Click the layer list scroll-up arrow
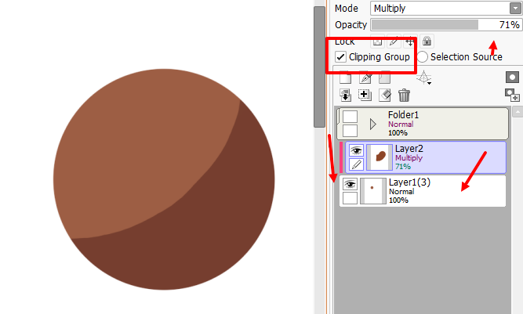The image size is (523, 314). [518, 112]
